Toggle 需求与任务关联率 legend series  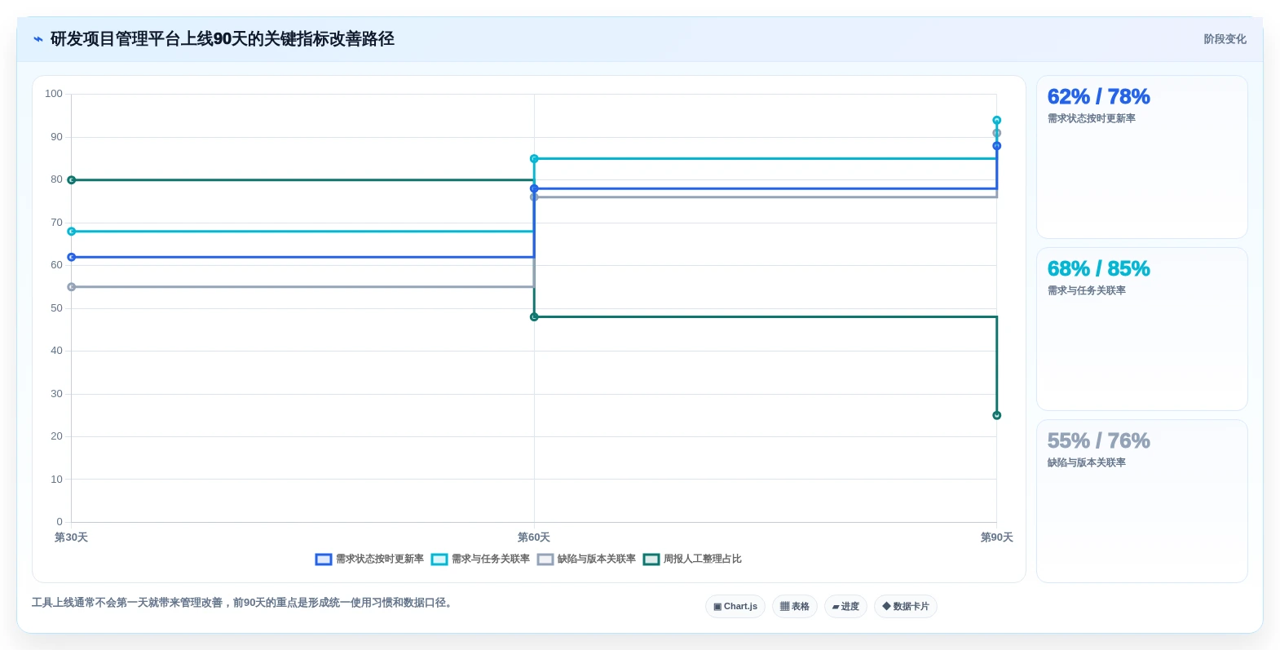click(480, 559)
